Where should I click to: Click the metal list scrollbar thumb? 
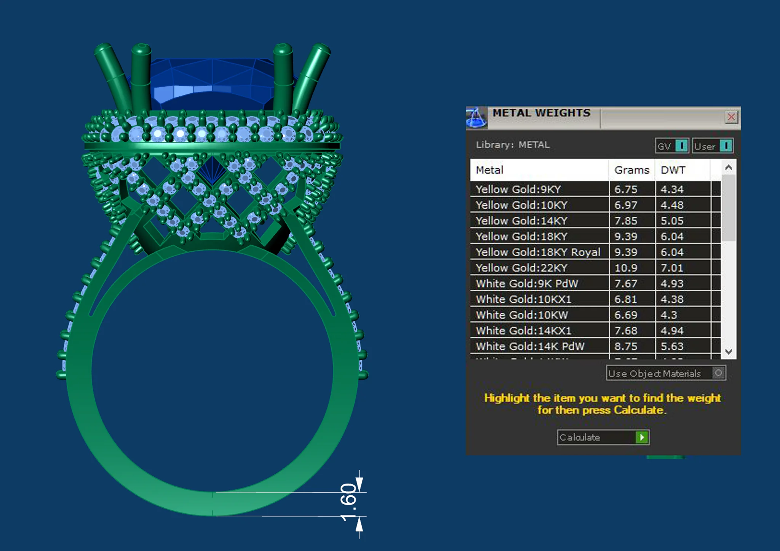coord(729,208)
